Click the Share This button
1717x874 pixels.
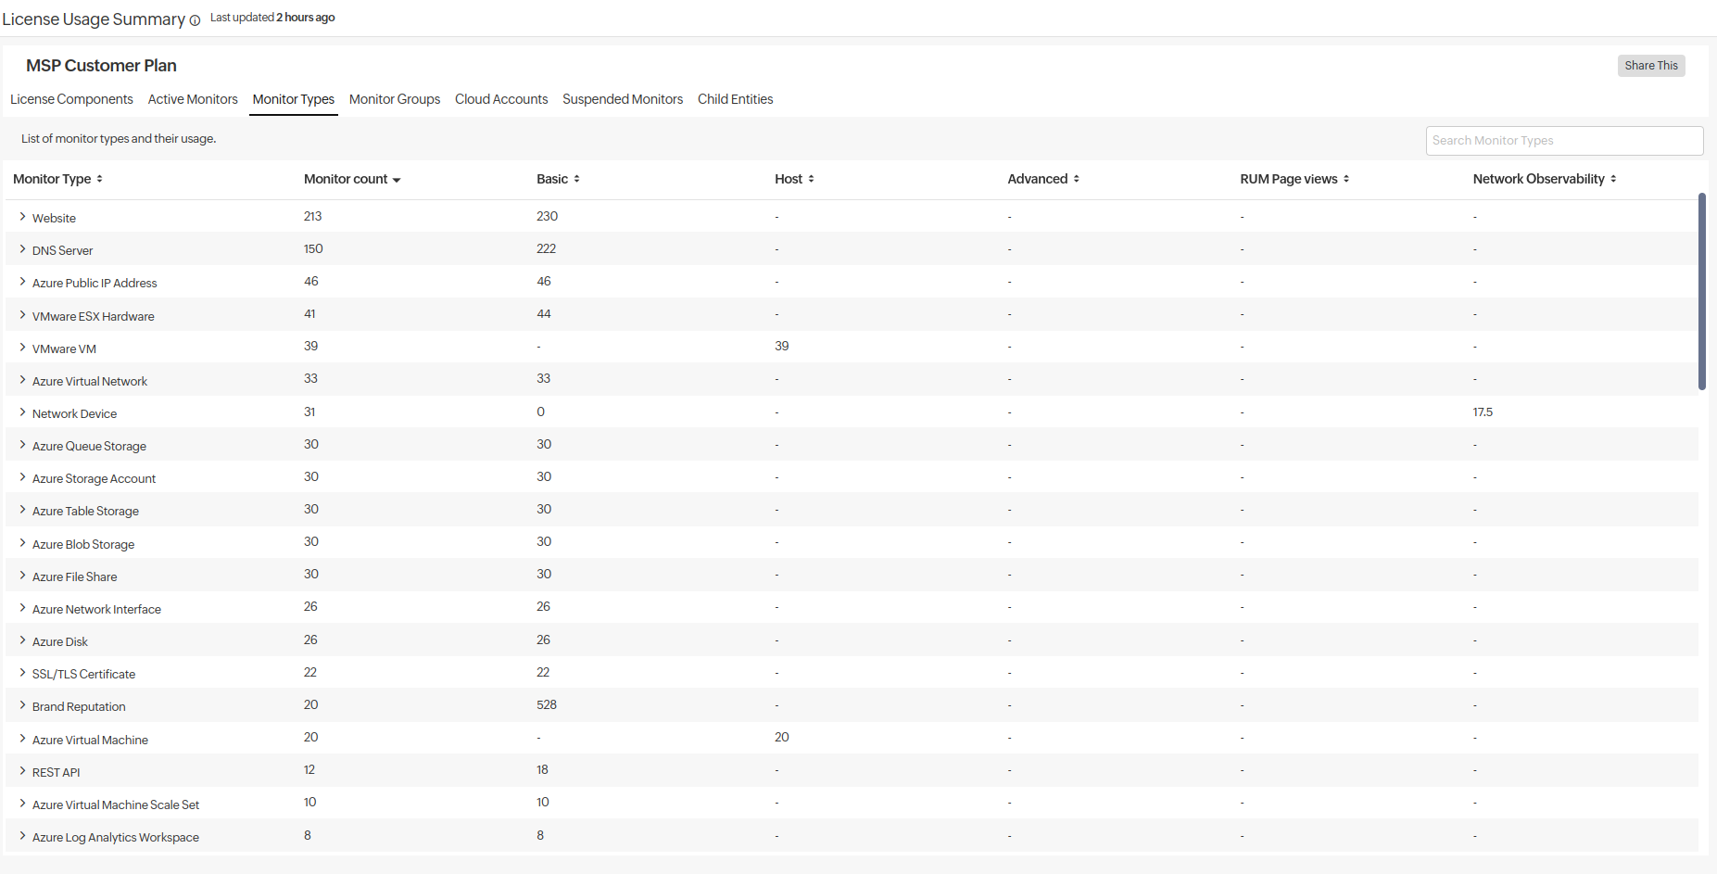tap(1650, 66)
